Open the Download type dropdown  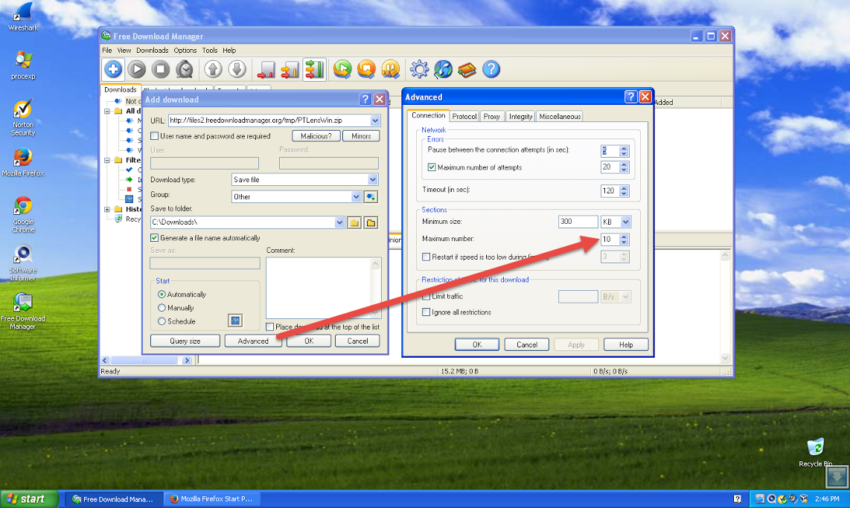[x=373, y=179]
